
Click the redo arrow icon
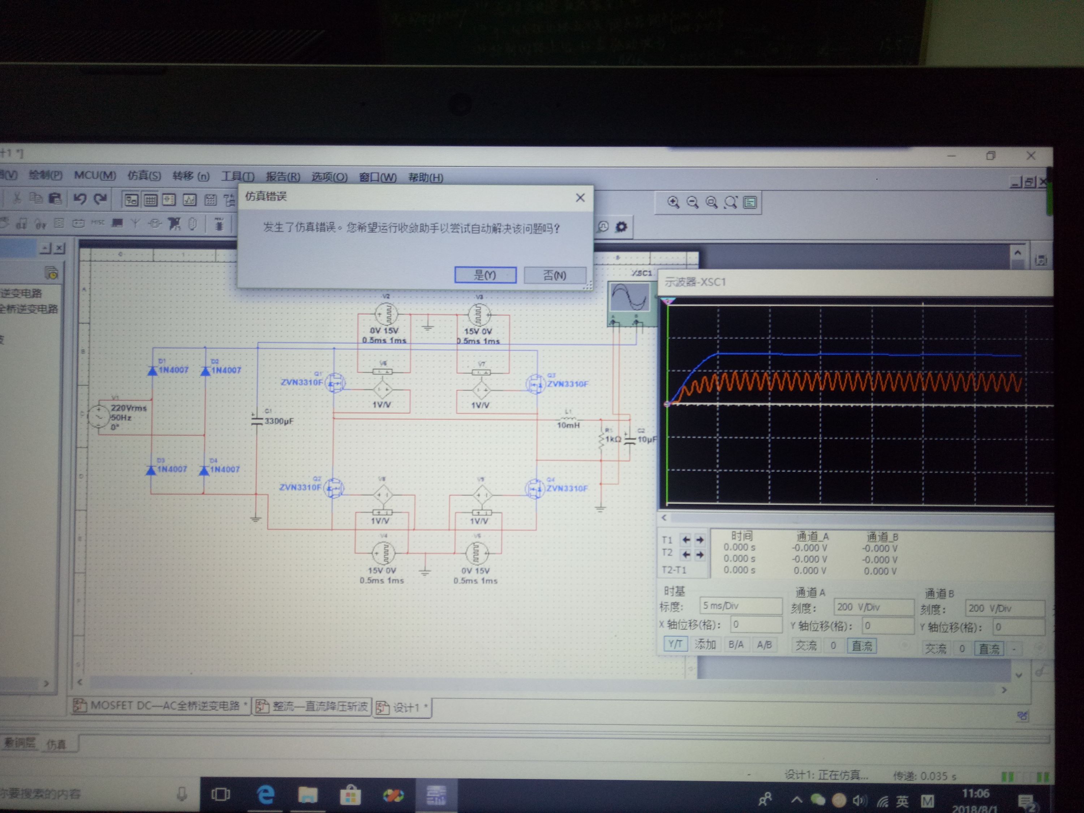pos(100,198)
